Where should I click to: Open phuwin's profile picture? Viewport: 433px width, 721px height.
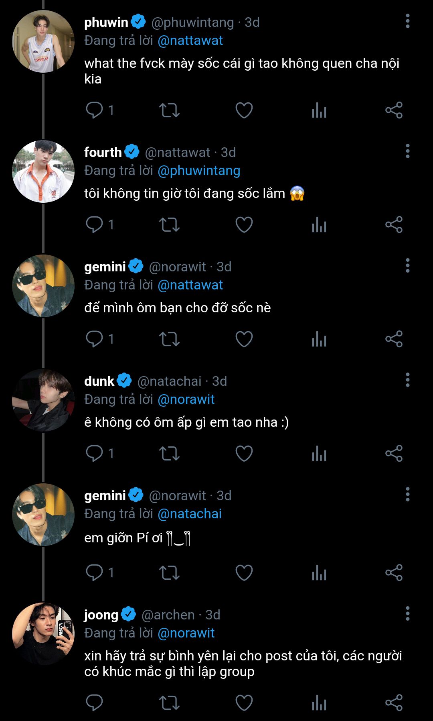(43, 42)
